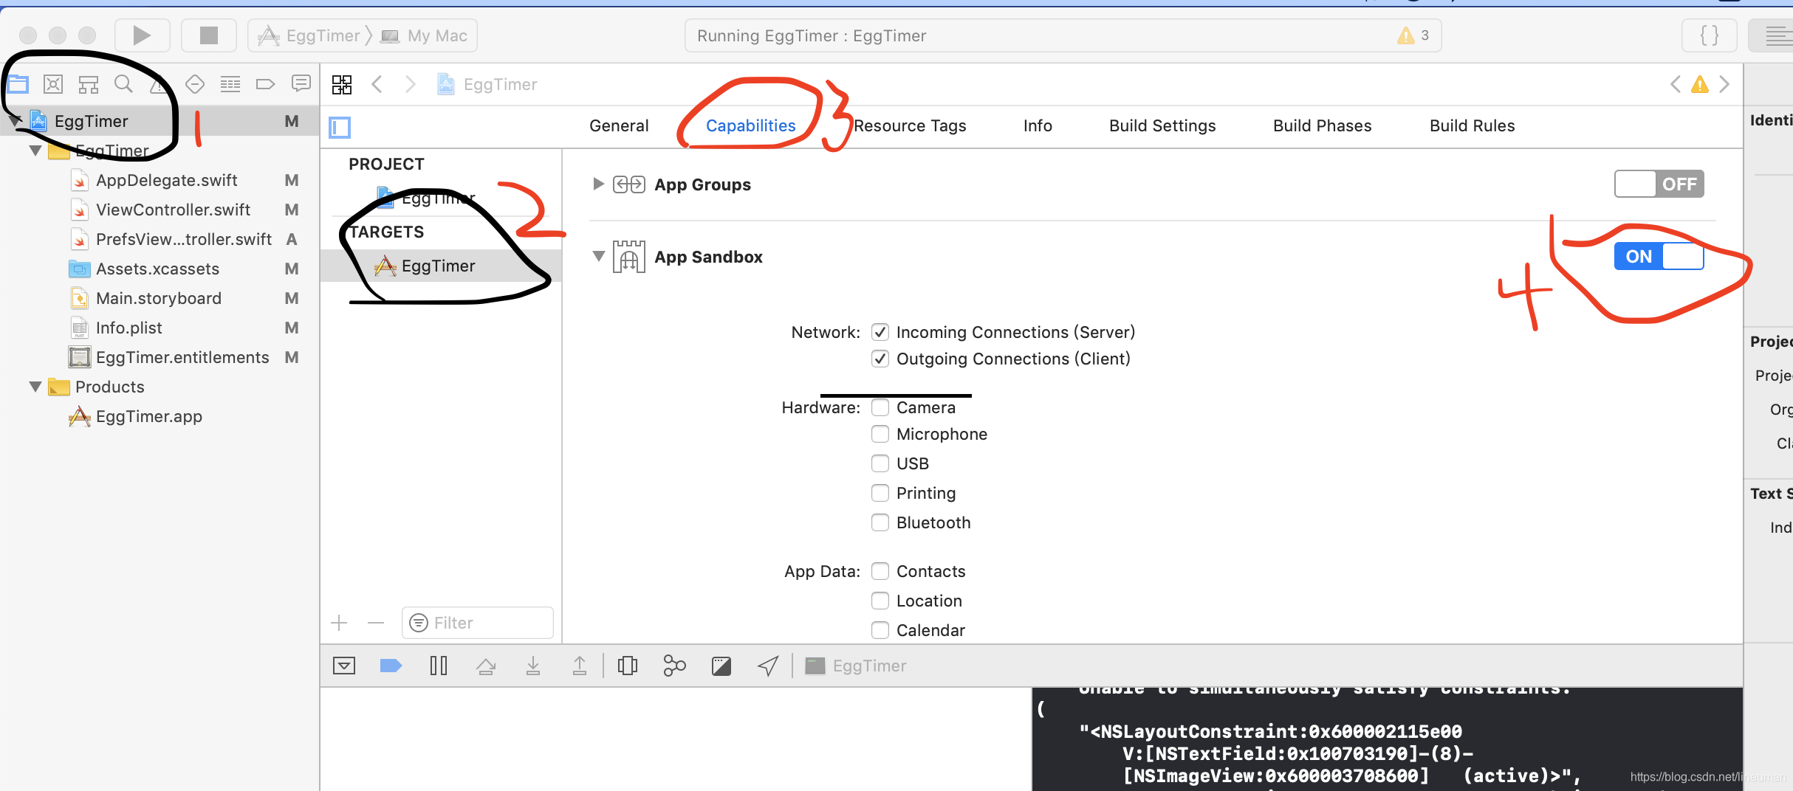Open the find navigator magnifier icon
The height and width of the screenshot is (791, 1793).
123,84
